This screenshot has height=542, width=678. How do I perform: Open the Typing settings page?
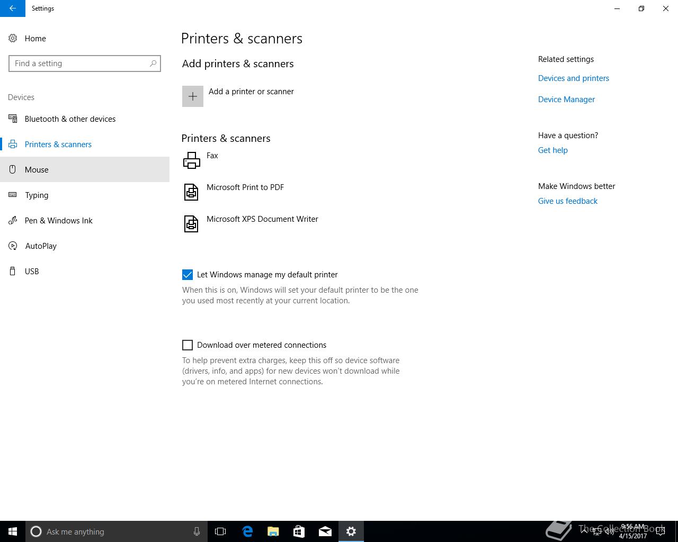(85, 195)
